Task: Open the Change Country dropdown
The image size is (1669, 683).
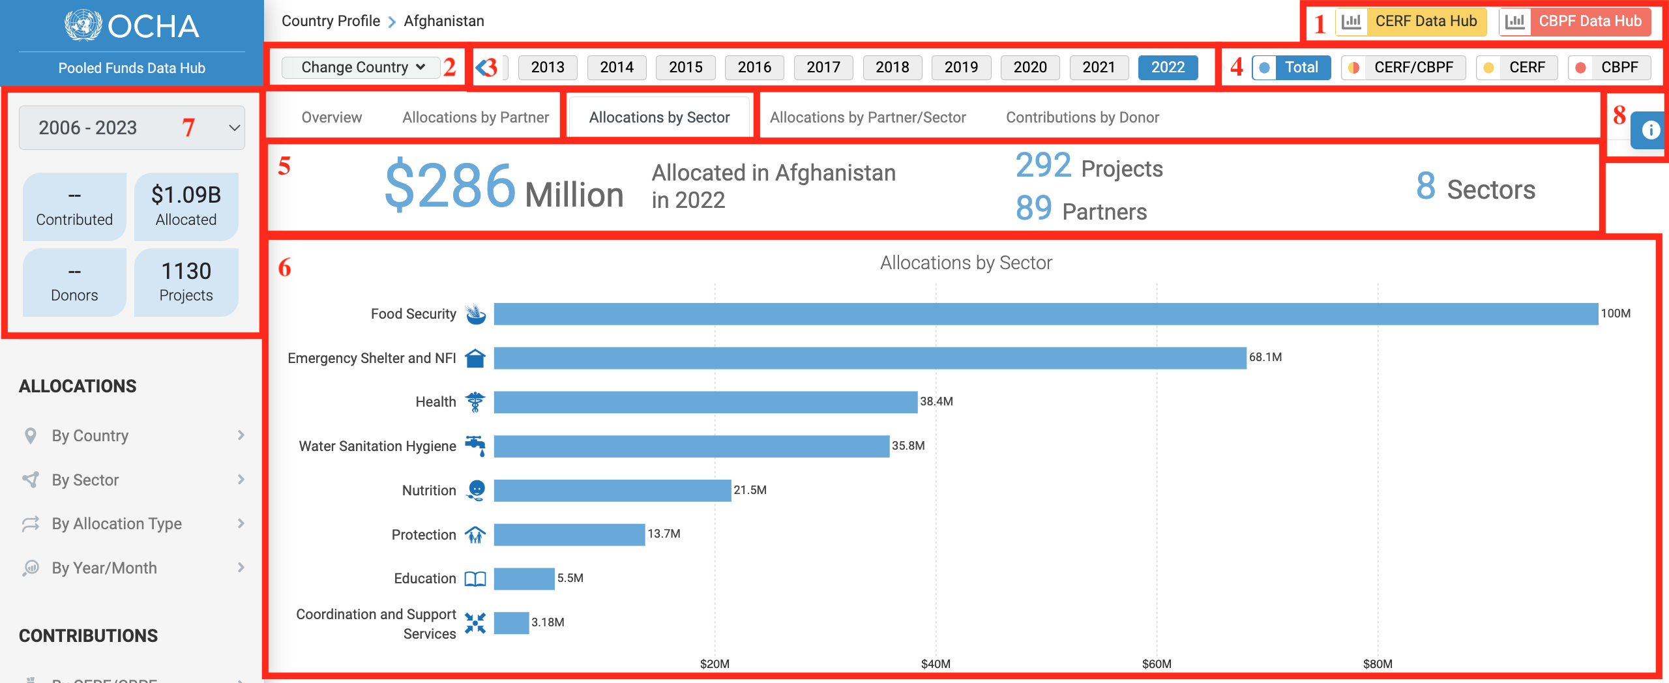Action: point(361,67)
